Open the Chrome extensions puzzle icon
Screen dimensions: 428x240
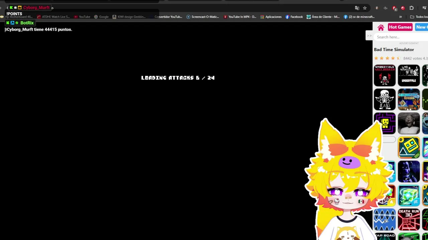pos(412,8)
